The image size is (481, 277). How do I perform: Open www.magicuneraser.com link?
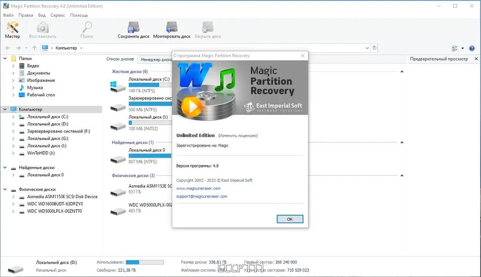198,189
